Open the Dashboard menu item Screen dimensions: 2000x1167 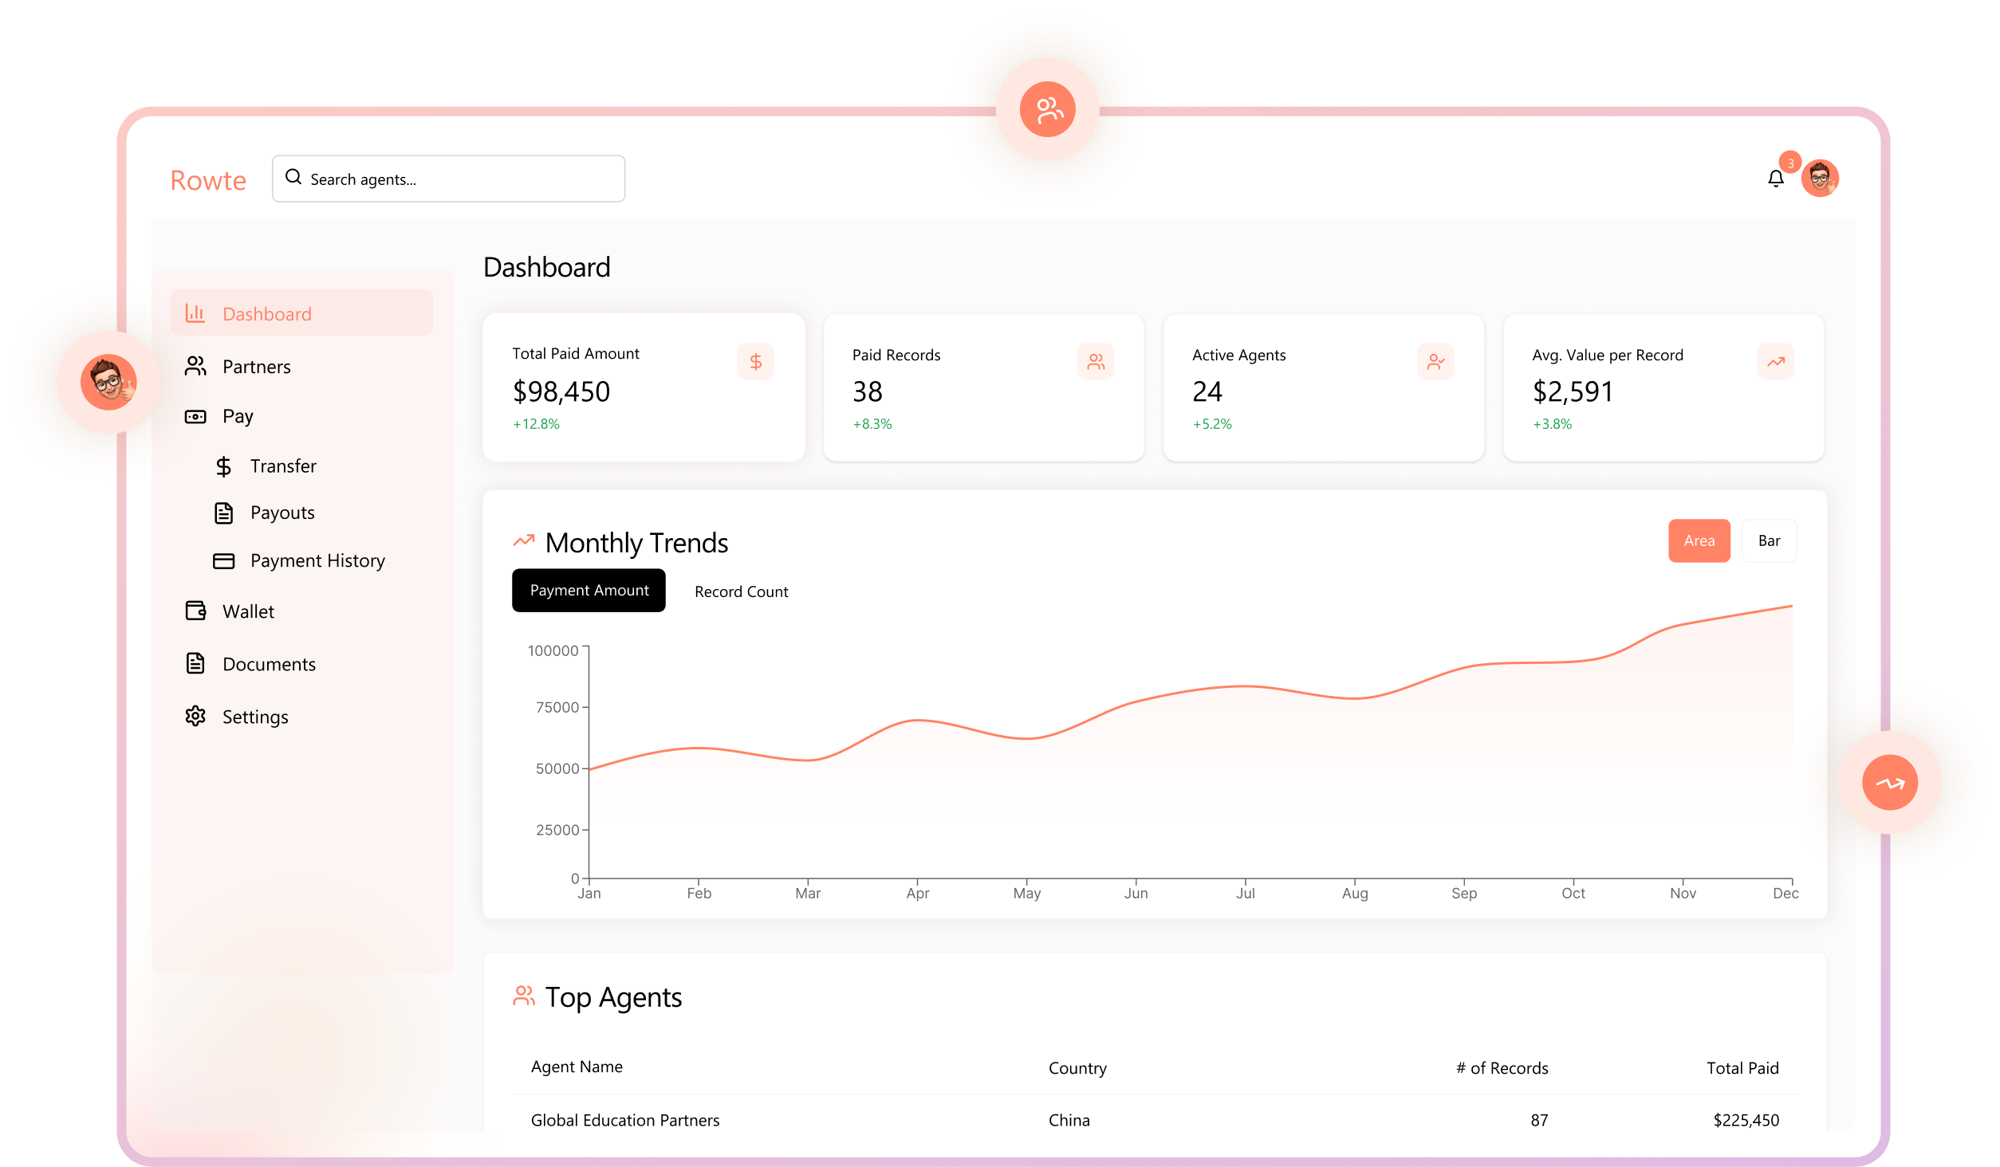click(x=301, y=312)
